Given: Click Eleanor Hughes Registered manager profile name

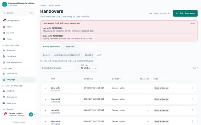Looking at the screenshot, I should click(x=17, y=114).
